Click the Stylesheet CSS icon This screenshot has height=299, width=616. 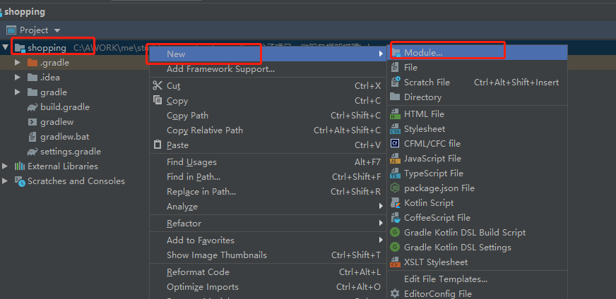[395, 129]
